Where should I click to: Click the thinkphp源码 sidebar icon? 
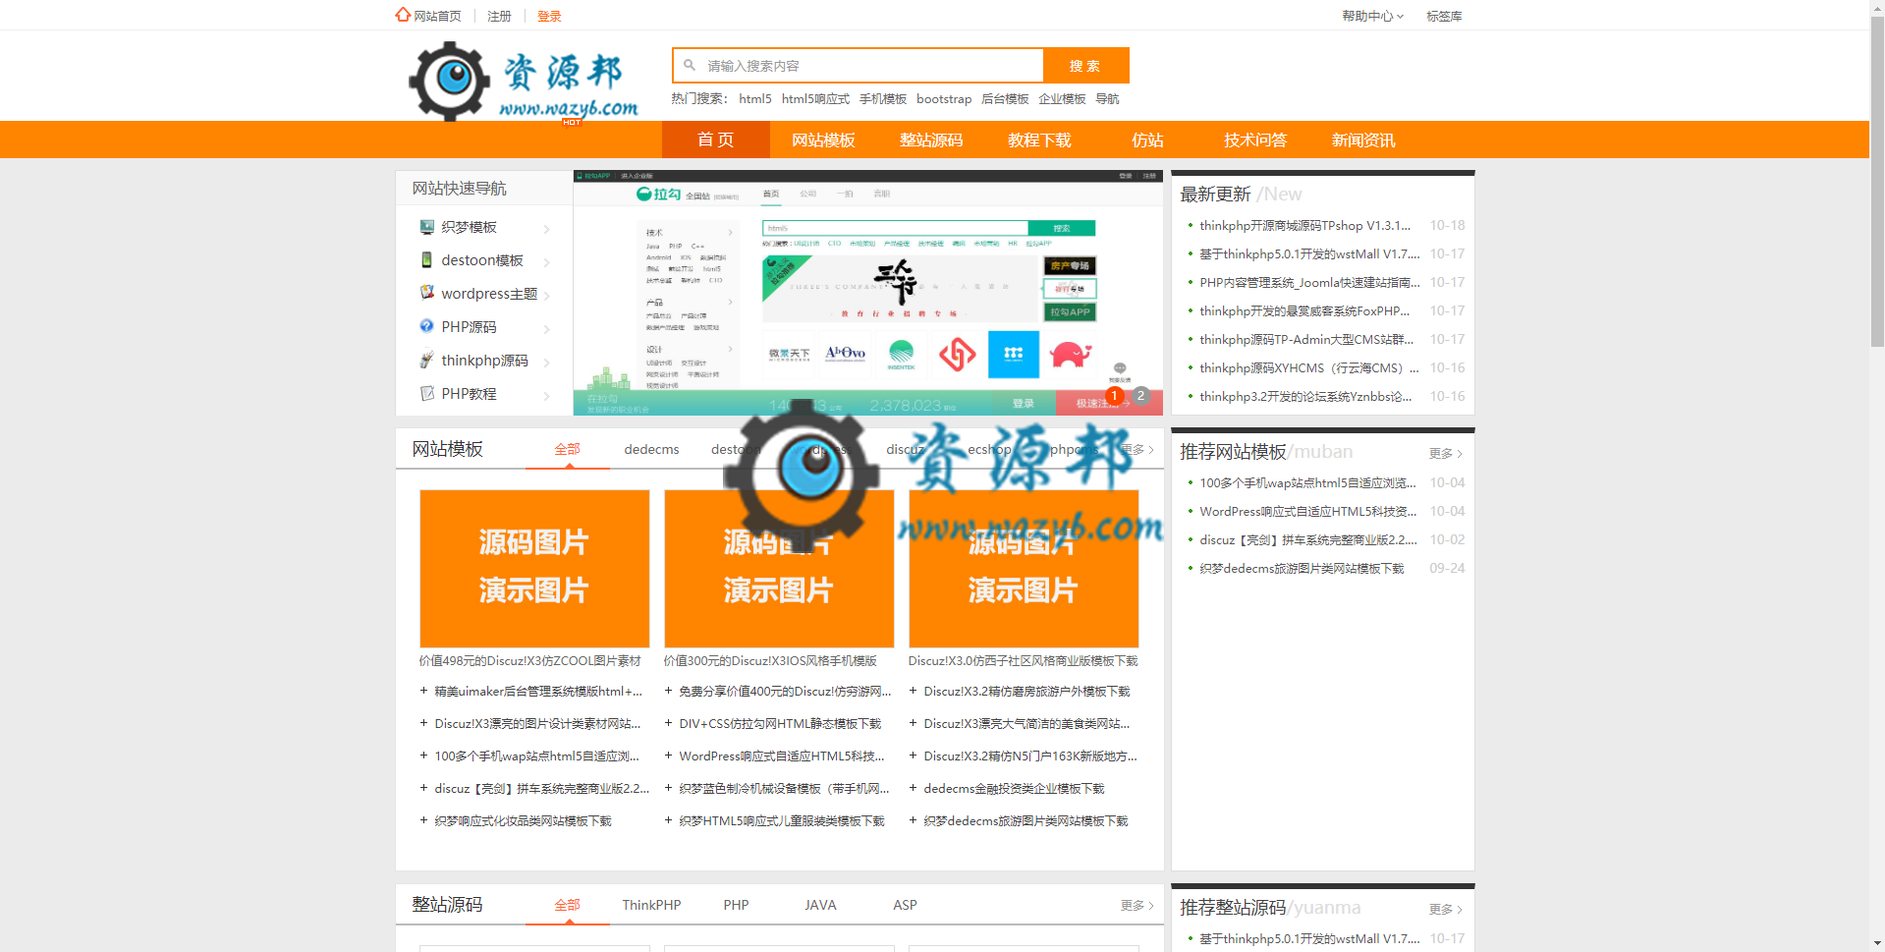point(426,360)
